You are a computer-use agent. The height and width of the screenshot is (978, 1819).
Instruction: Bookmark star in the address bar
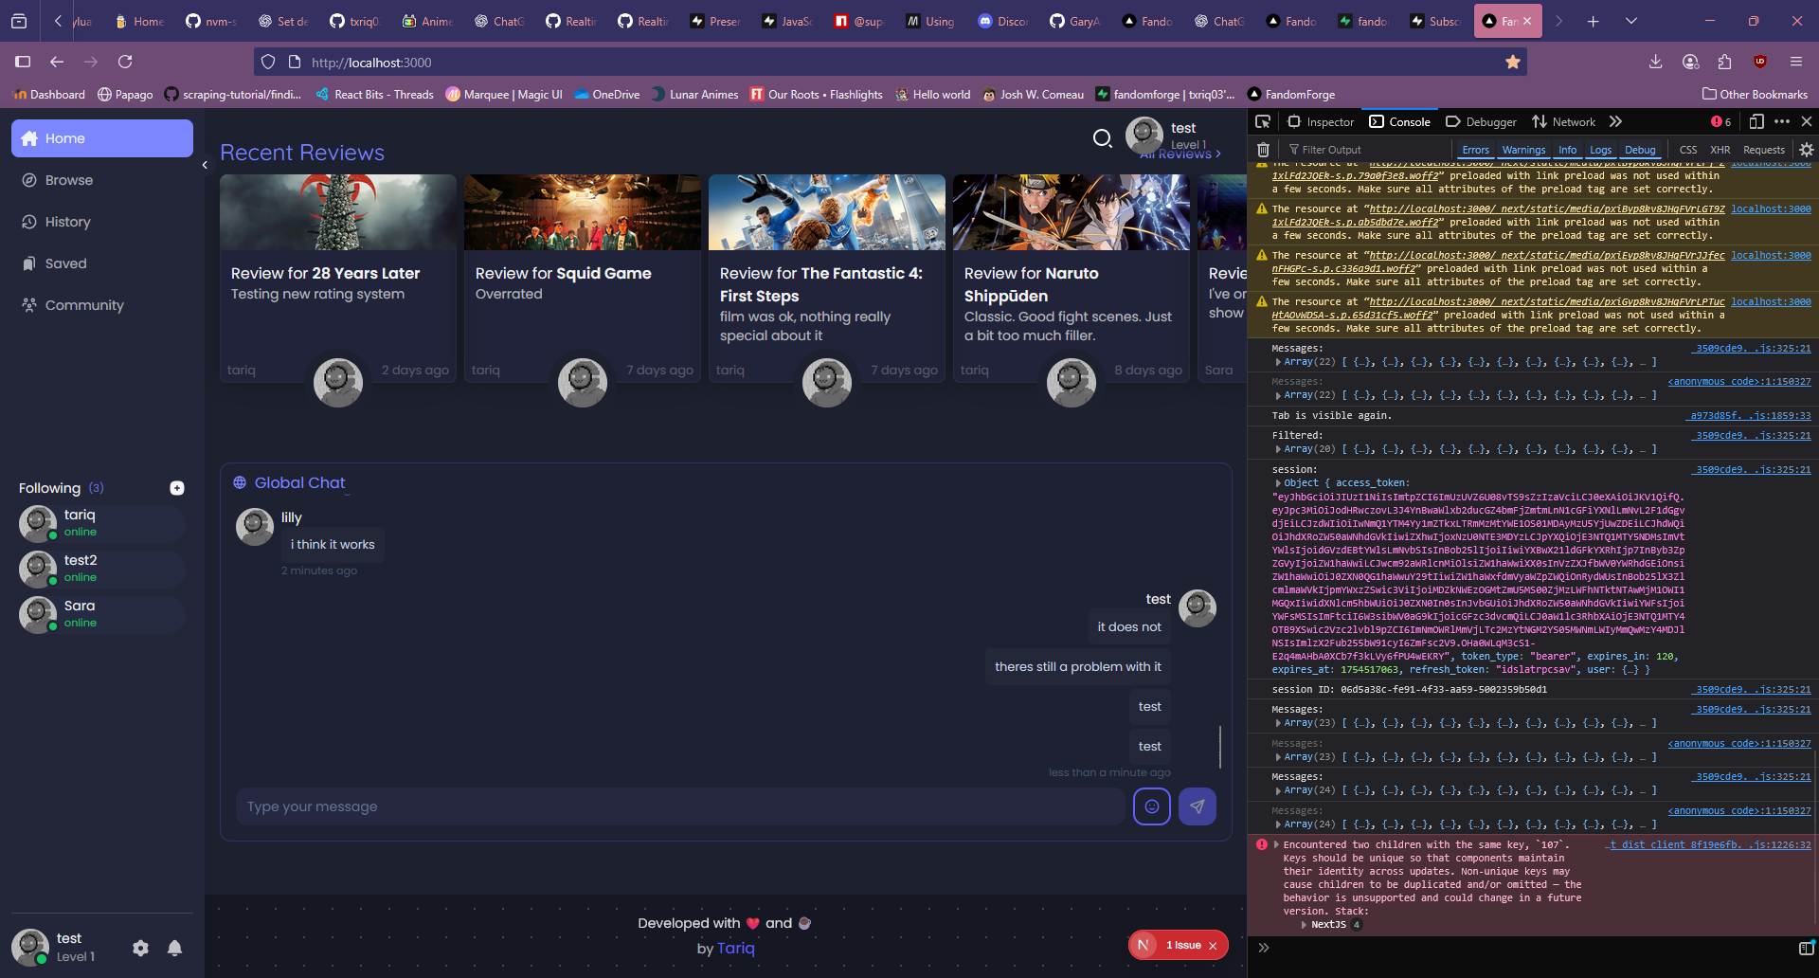coord(1513,62)
